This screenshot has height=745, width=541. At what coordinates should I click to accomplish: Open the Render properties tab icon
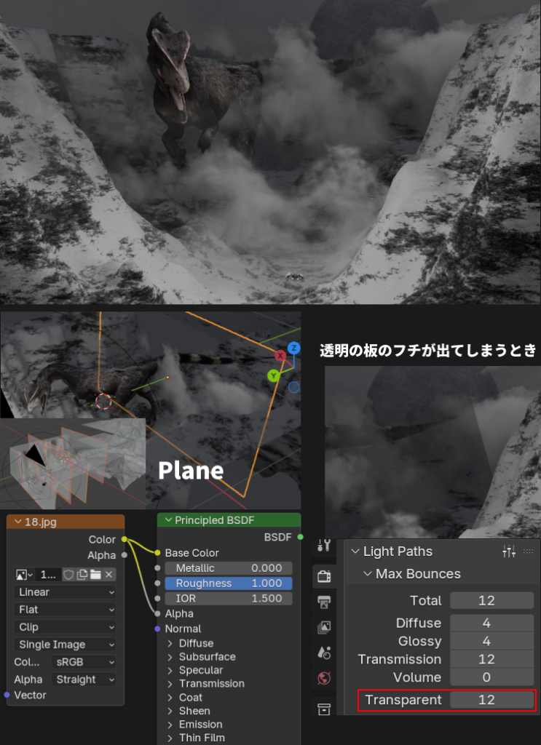(x=324, y=576)
